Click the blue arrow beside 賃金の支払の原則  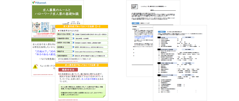[x=73, y=34]
